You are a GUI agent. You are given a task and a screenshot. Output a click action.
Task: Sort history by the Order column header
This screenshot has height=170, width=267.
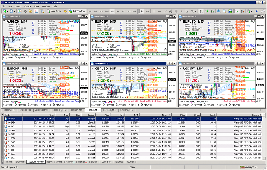point(13,115)
